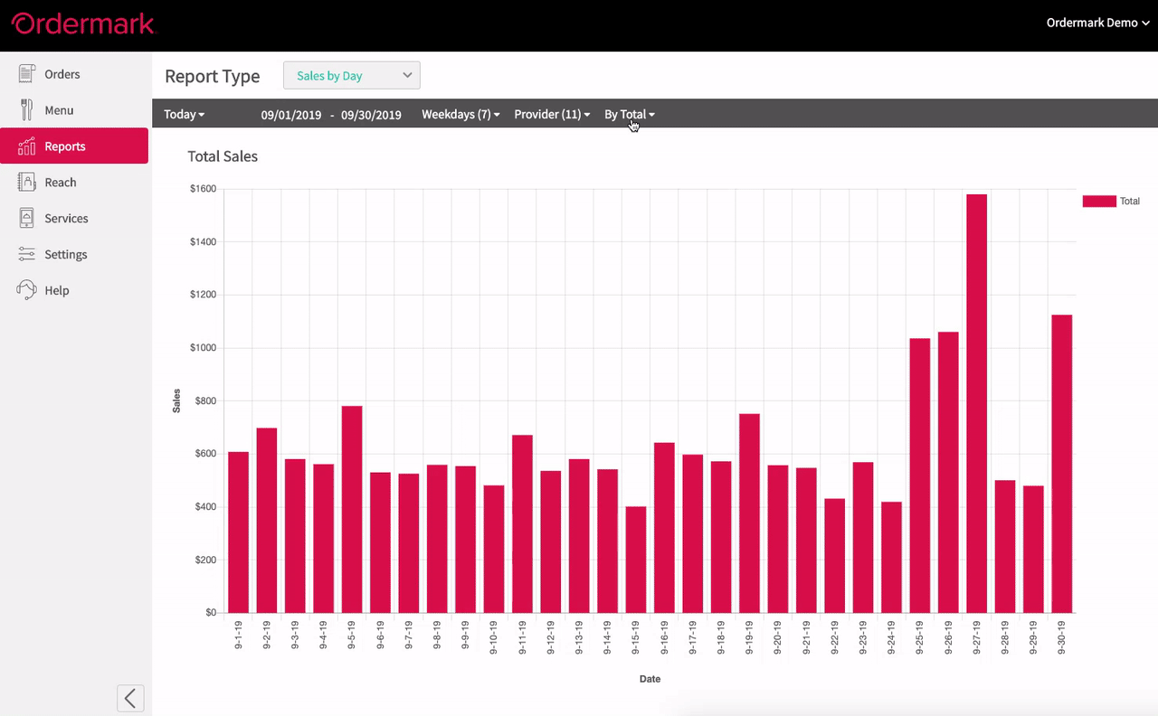Expand the Today date range dropdown
The width and height of the screenshot is (1158, 716).
[x=185, y=115]
